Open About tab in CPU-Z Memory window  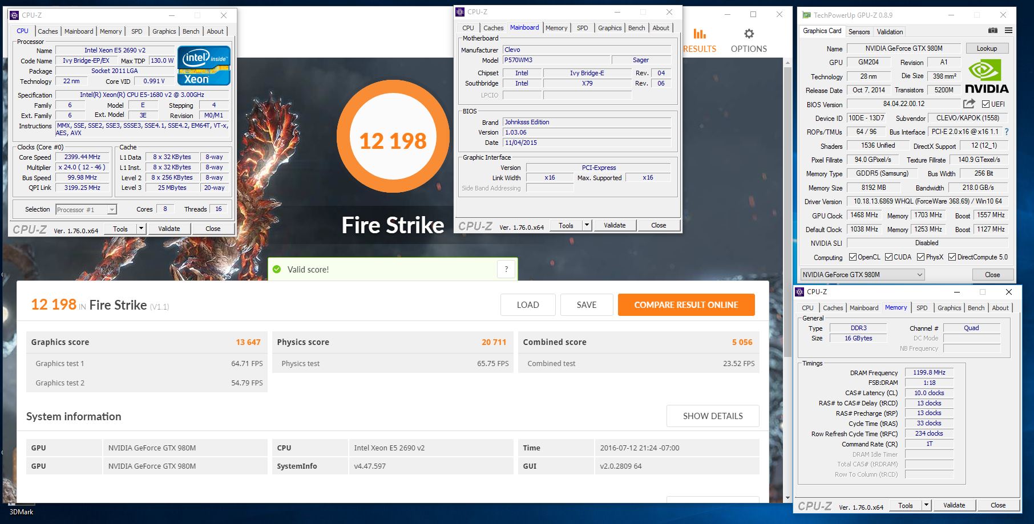pyautogui.click(x=1000, y=308)
